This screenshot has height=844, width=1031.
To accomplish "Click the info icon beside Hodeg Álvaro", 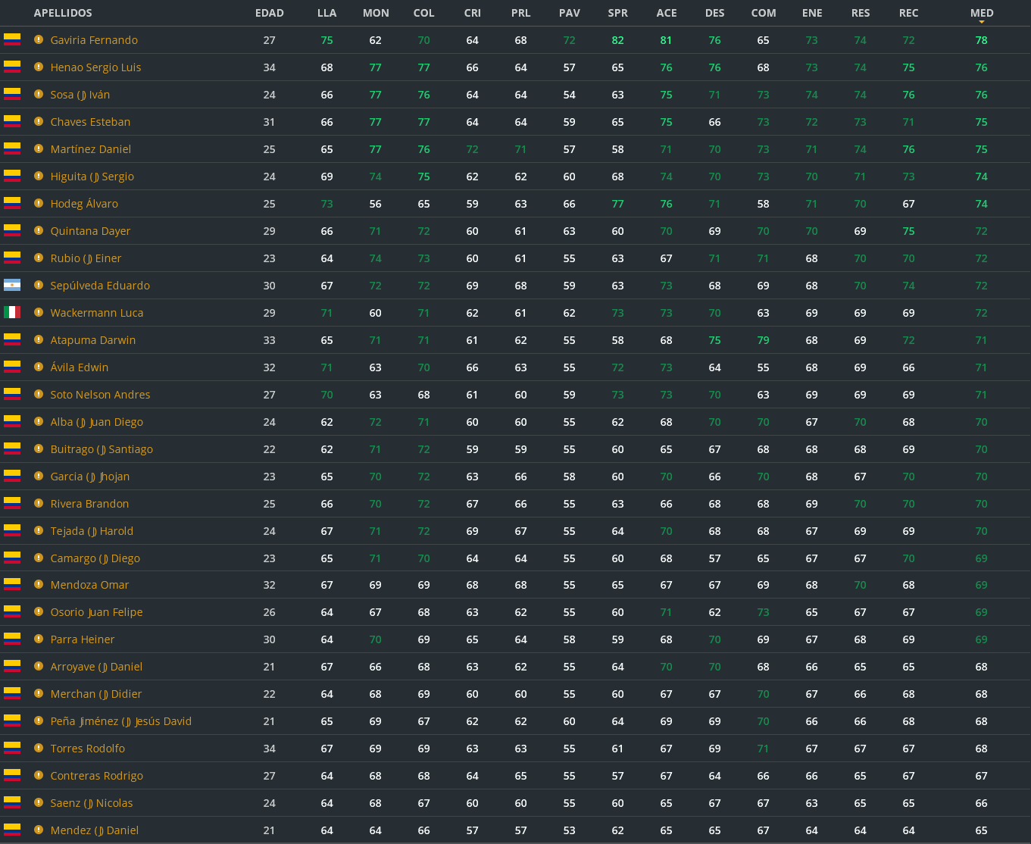I will pyautogui.click(x=39, y=203).
